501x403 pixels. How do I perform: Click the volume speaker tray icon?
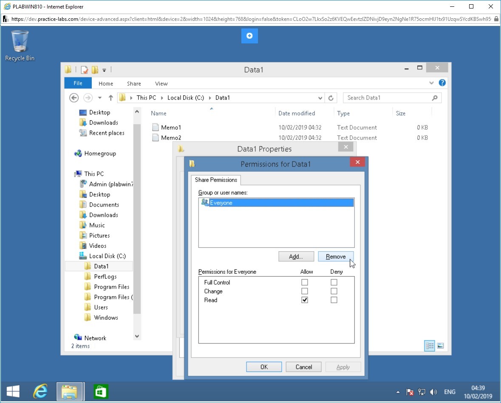coord(433,392)
